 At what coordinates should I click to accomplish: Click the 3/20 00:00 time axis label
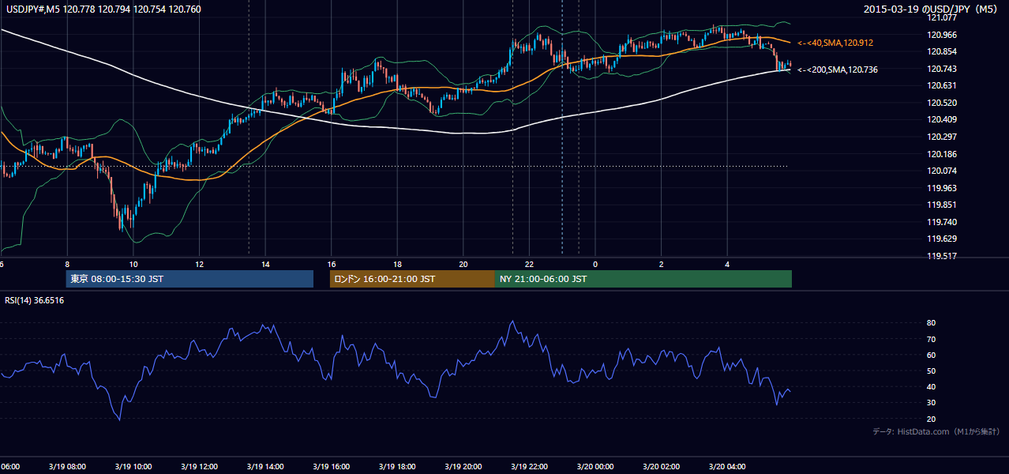click(595, 467)
